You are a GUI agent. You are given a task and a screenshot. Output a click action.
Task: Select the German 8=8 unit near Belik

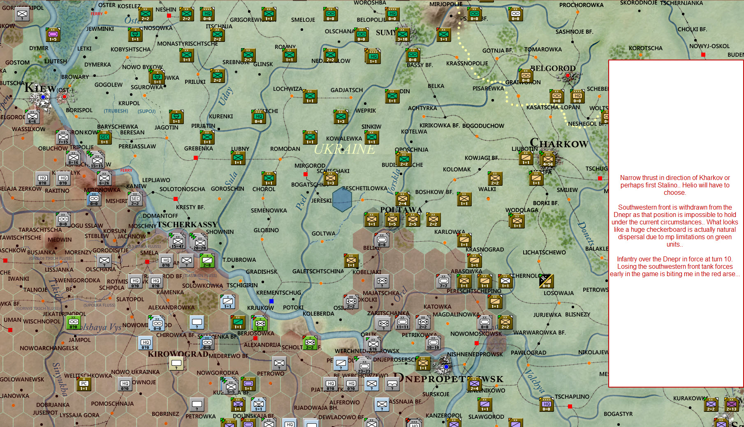point(382,240)
